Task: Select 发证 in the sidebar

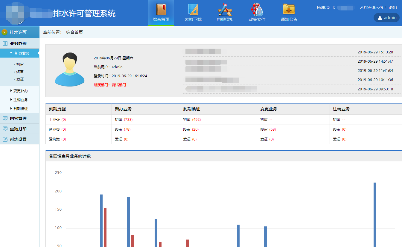Action: tap(20, 79)
